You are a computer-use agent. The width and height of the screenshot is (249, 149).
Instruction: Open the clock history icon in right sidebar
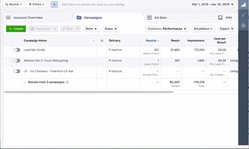point(243,25)
